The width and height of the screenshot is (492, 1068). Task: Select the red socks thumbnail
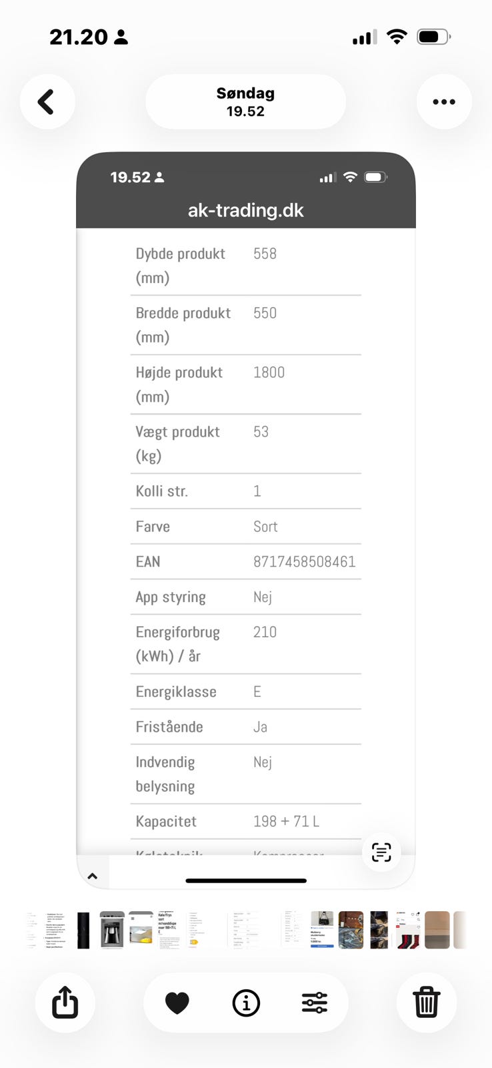(x=407, y=930)
